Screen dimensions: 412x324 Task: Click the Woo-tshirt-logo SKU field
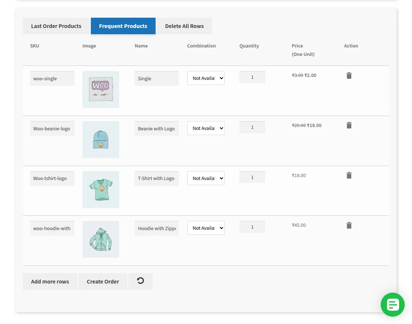click(x=52, y=179)
